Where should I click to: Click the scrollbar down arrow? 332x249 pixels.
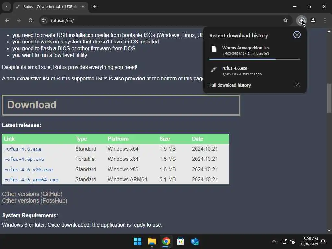[x=329, y=231]
